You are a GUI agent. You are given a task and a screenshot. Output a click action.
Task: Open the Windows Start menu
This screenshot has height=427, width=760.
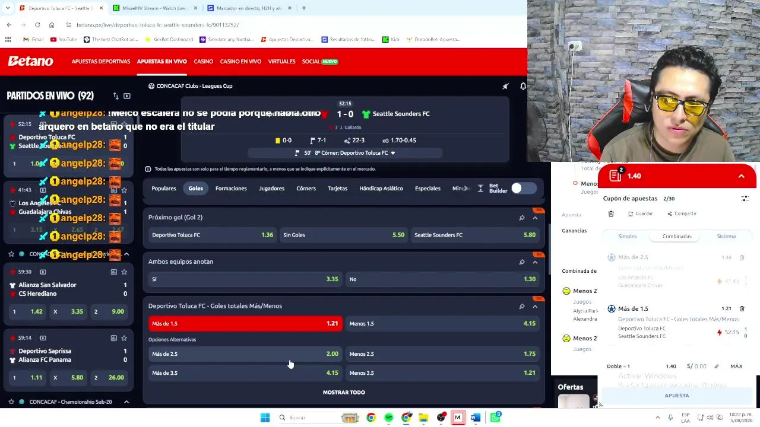(x=265, y=418)
